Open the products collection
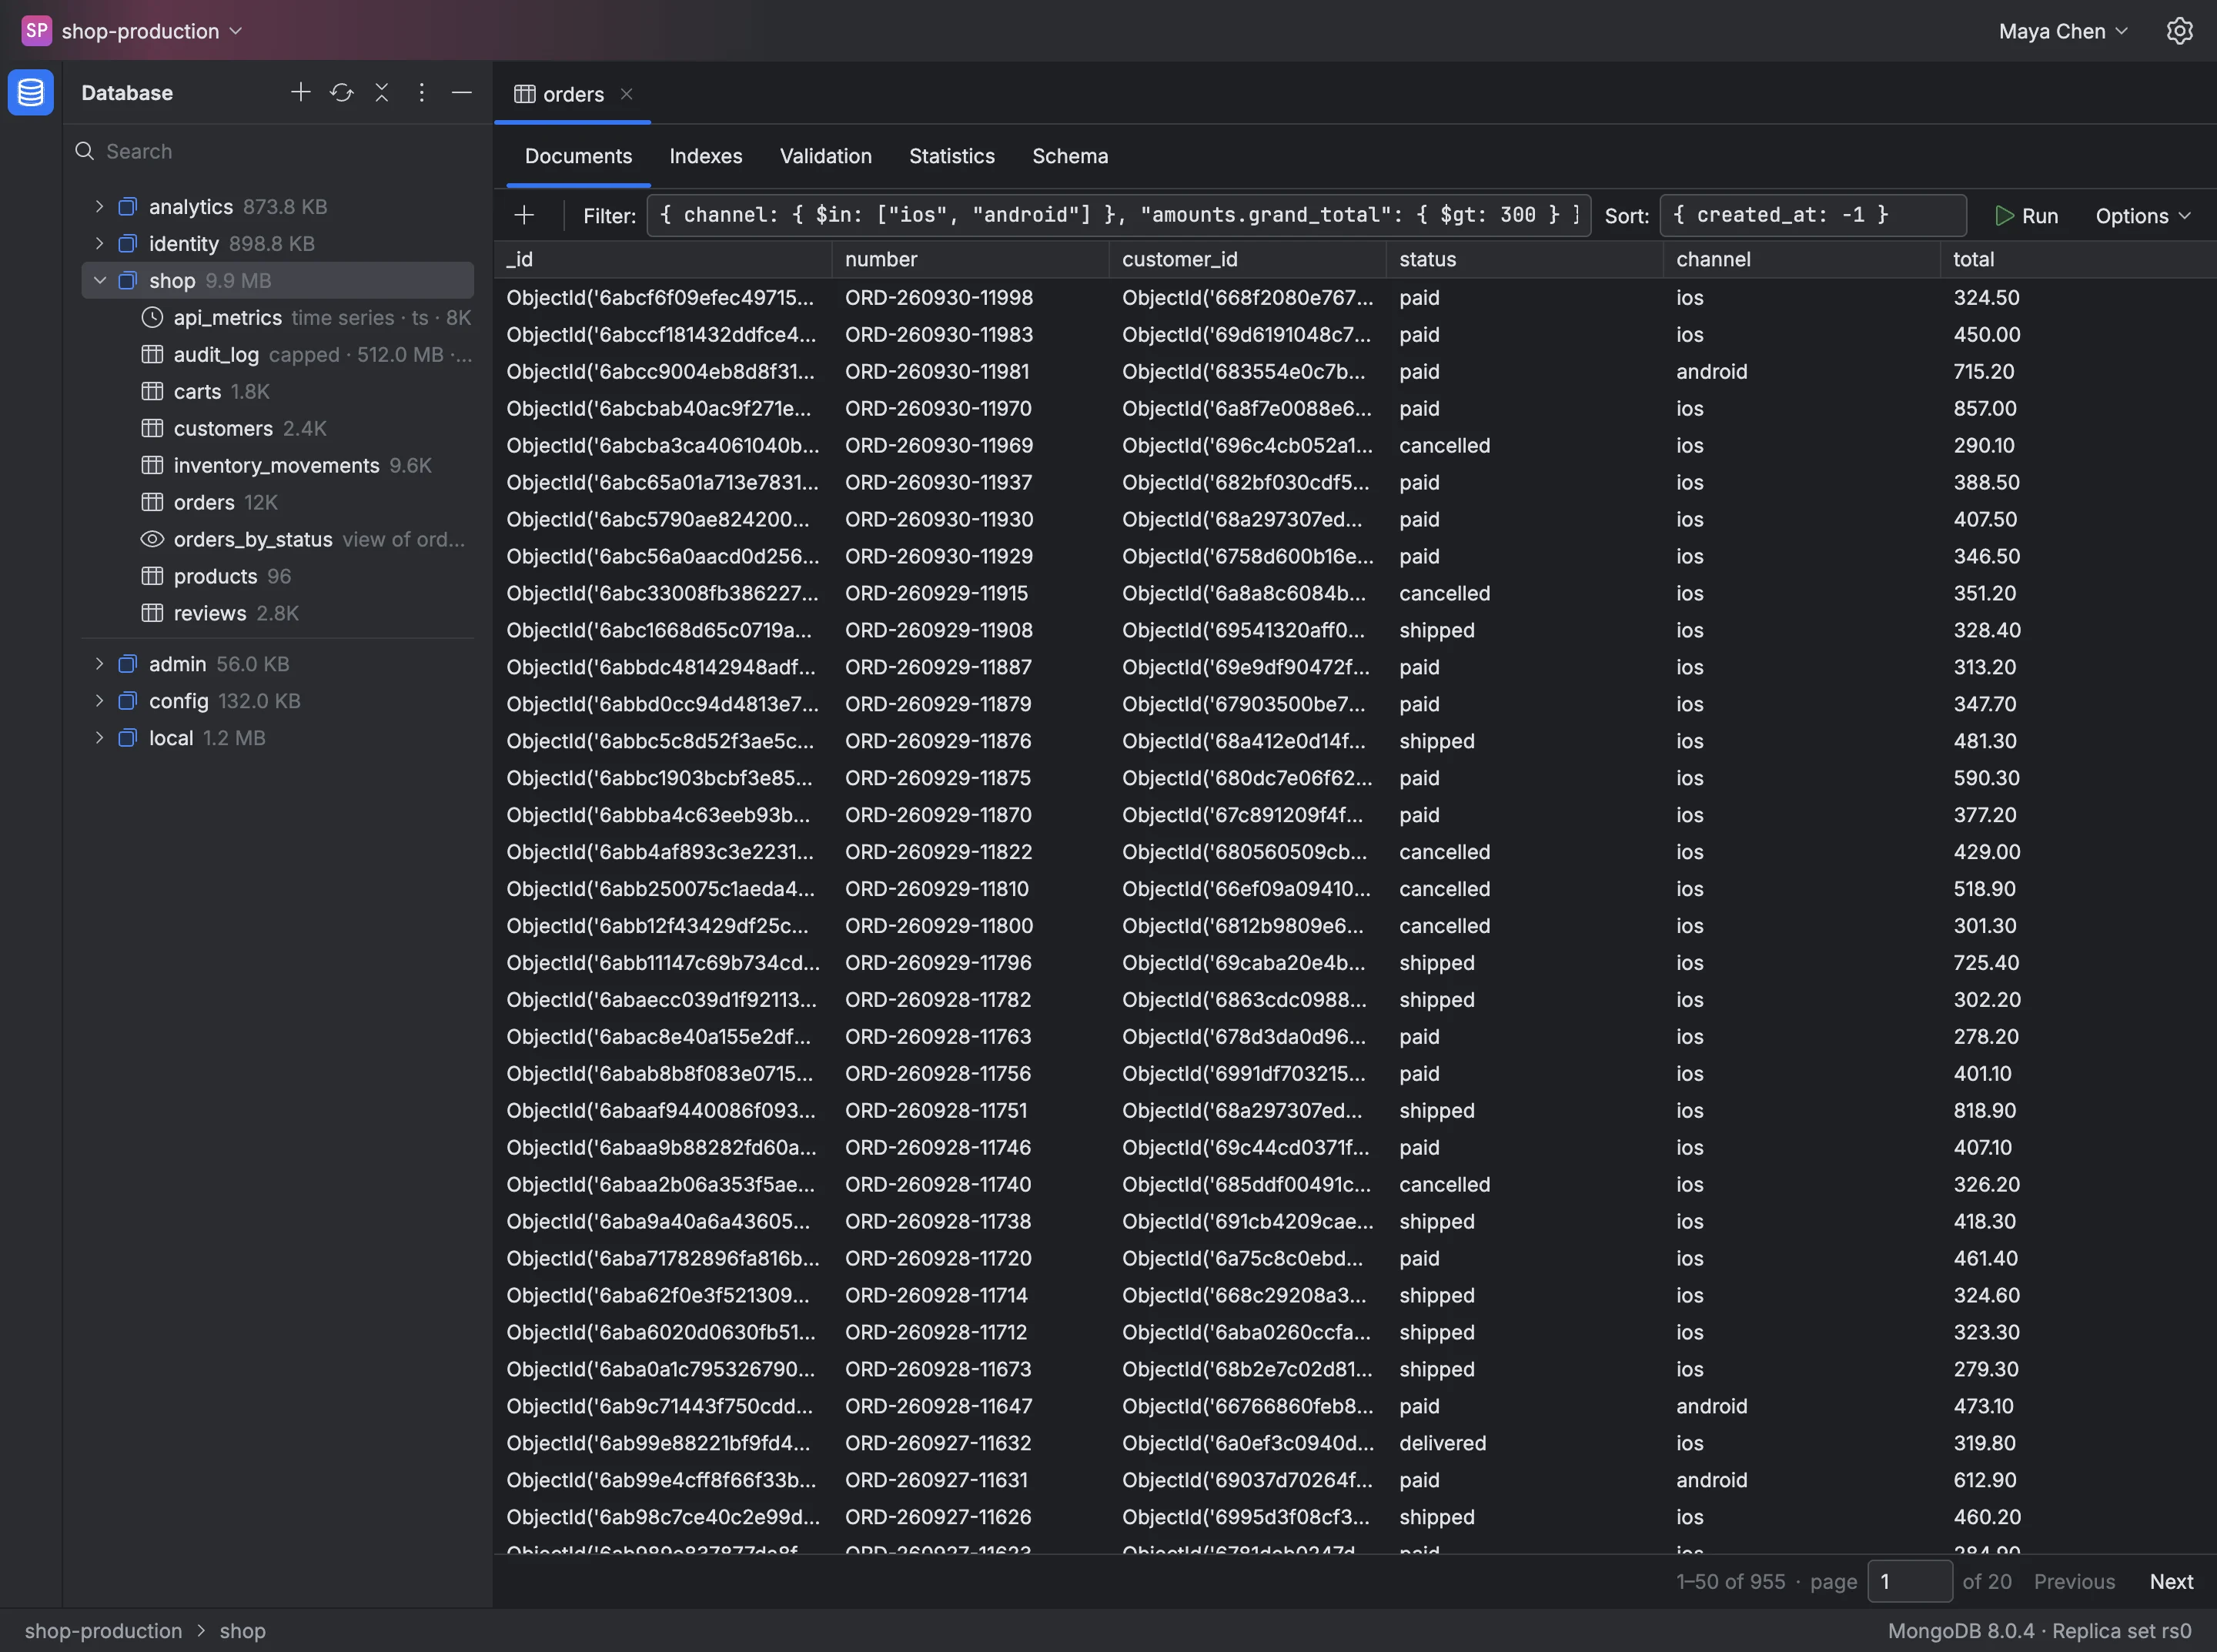2217x1652 pixels. pyautogui.click(x=277, y=576)
